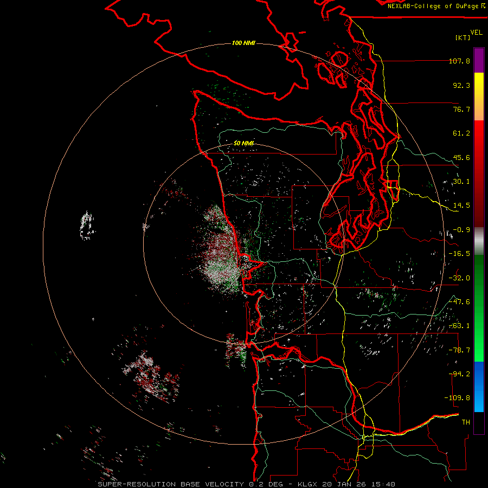Select the -47.6 velocity scale value
The height and width of the screenshot is (488, 488).
click(x=459, y=302)
